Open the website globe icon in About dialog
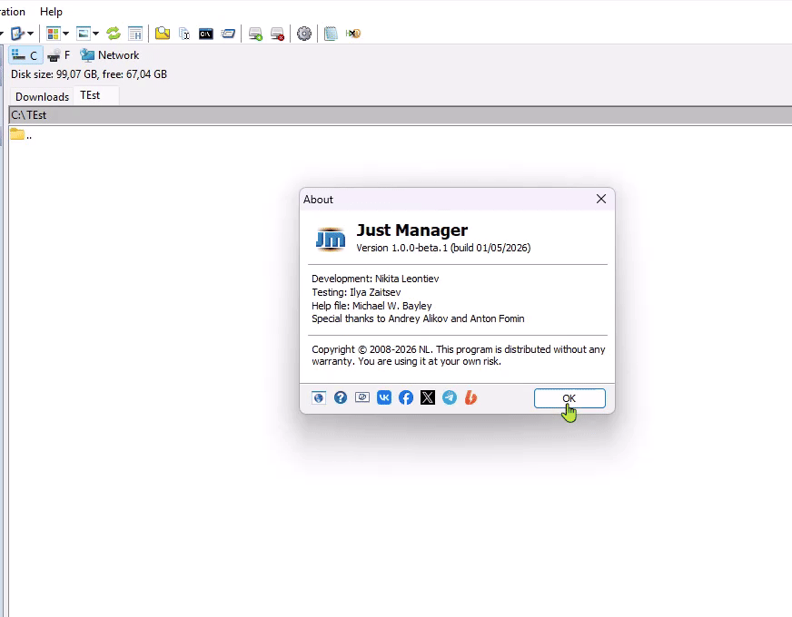 (319, 397)
